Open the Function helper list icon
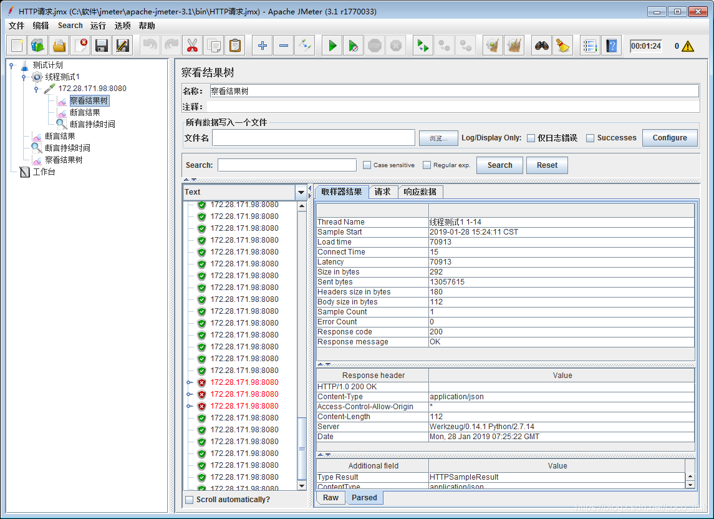The image size is (714, 519). (590, 46)
